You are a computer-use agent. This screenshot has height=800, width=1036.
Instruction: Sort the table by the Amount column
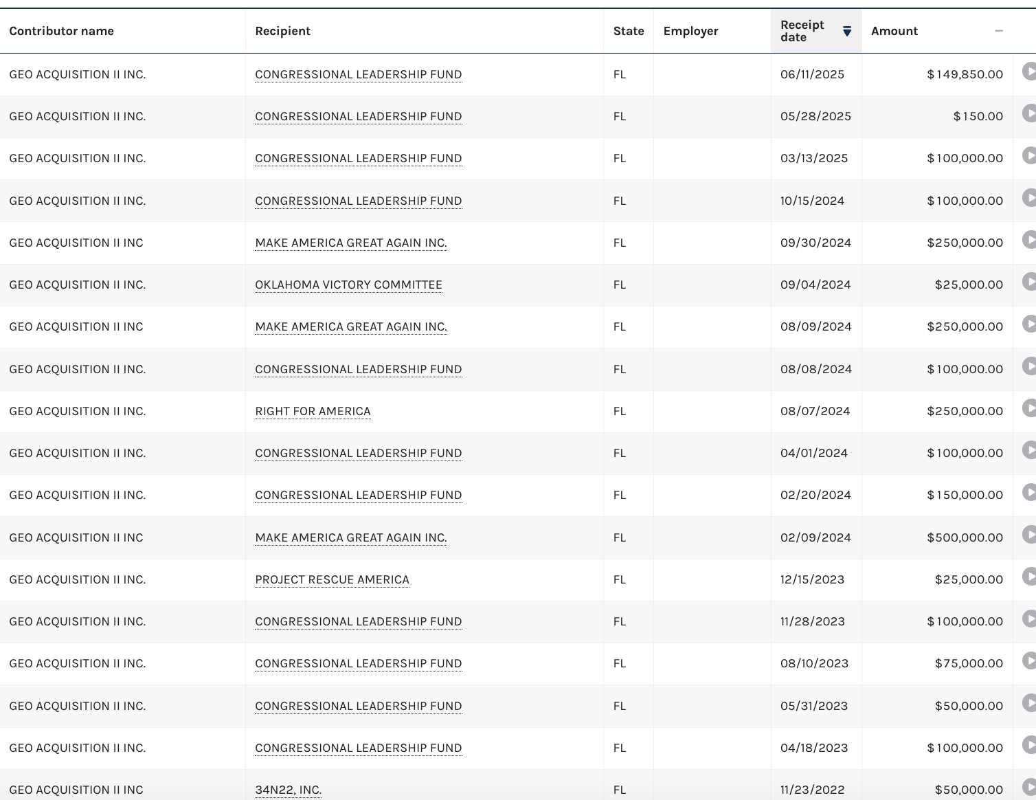(x=894, y=31)
